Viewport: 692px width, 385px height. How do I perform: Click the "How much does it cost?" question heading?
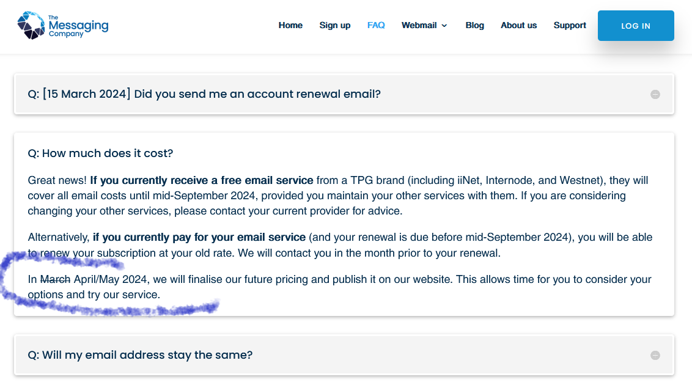(101, 153)
